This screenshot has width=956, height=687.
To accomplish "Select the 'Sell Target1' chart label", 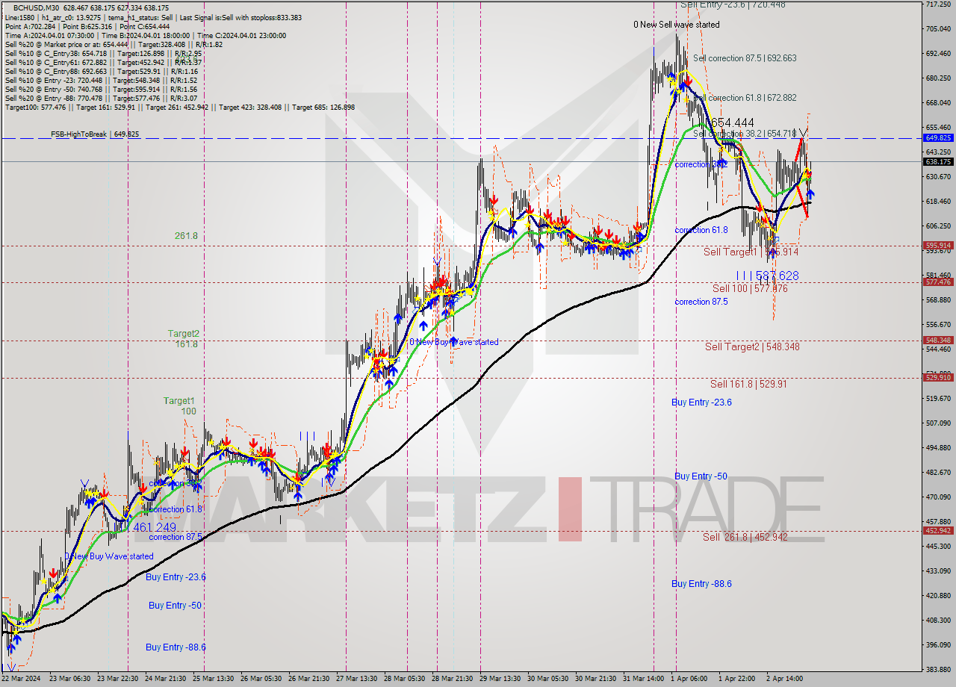I will point(730,252).
